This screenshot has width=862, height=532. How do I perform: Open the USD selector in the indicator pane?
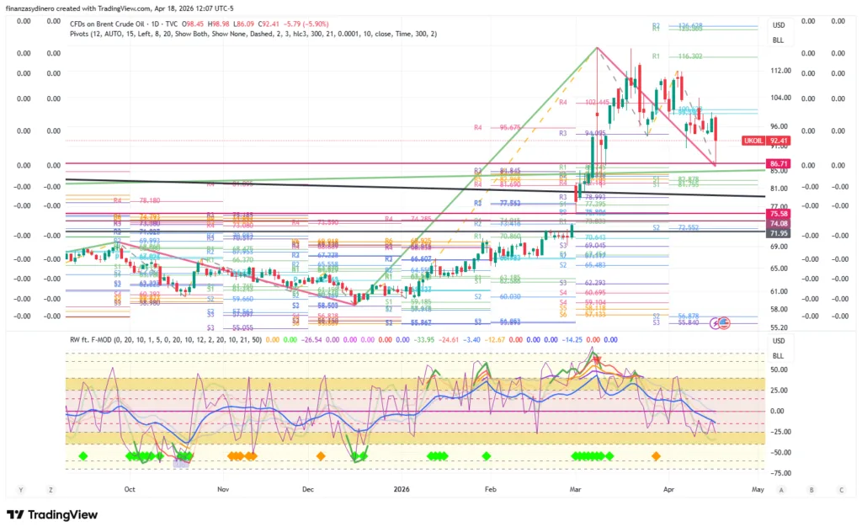click(778, 341)
